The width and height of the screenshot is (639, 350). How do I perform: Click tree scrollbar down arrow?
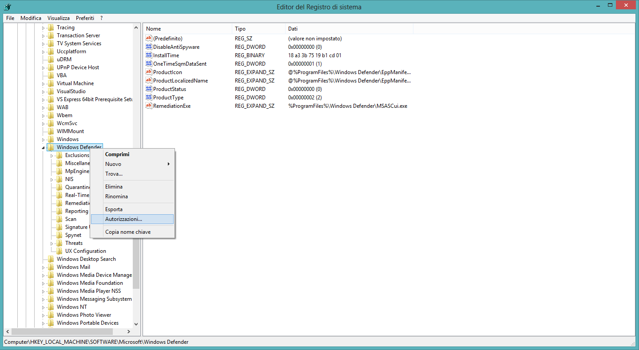(136, 324)
